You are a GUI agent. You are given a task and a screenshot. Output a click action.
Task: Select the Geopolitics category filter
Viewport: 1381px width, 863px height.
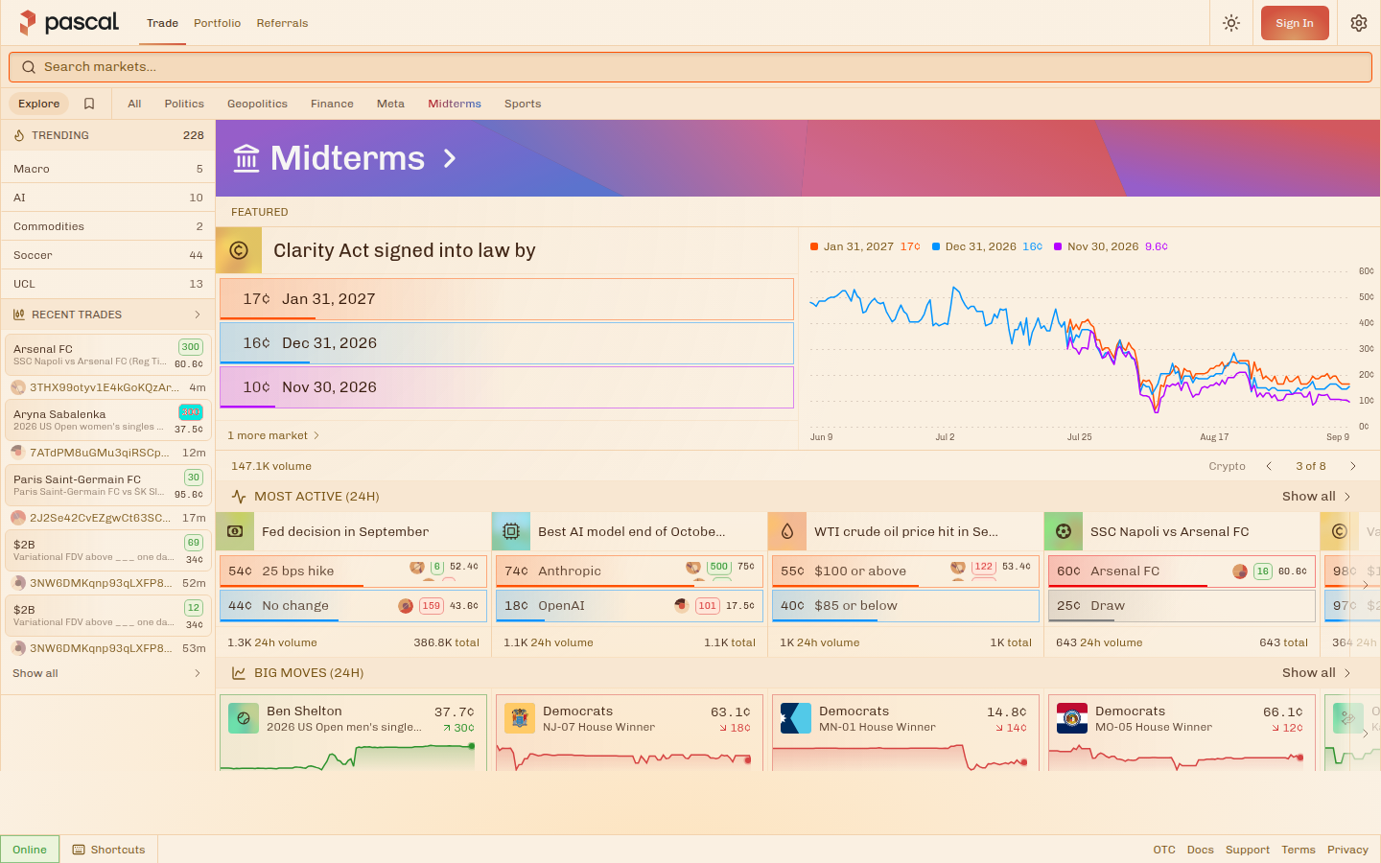(257, 104)
